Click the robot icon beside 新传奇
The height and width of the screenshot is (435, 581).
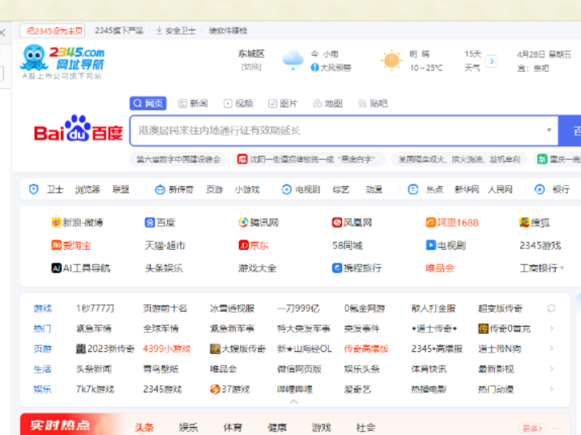point(160,189)
